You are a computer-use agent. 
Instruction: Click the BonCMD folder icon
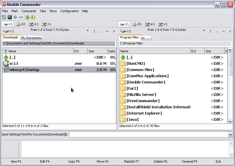(x=123, y=64)
